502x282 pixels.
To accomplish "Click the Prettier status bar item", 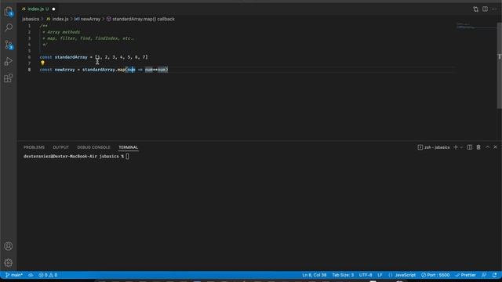I will point(465,275).
